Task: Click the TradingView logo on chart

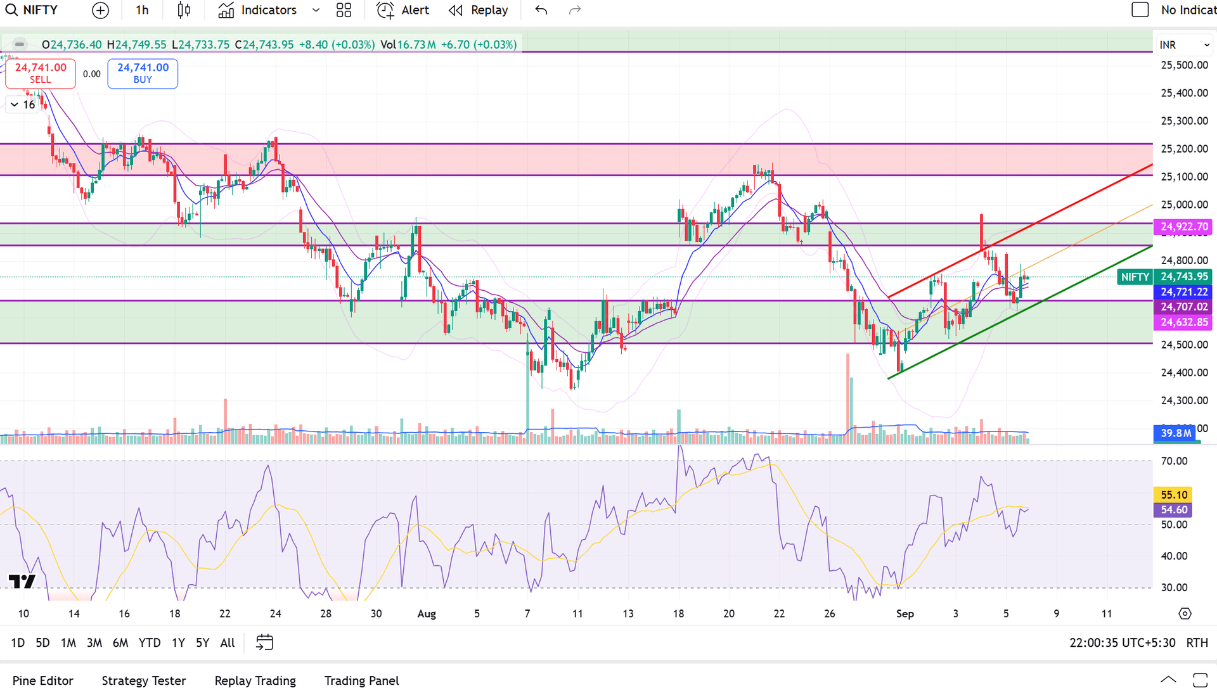Action: (22, 582)
